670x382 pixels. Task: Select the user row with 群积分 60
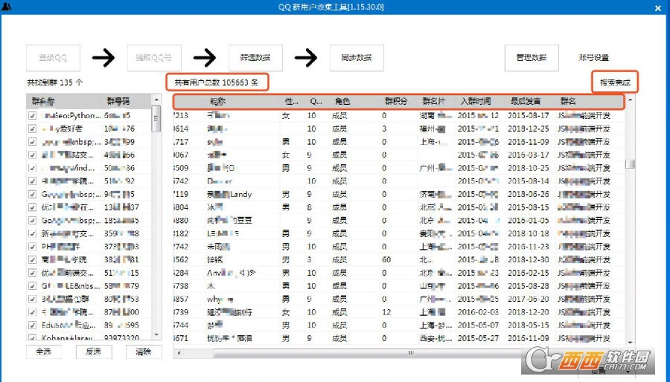tap(398, 259)
